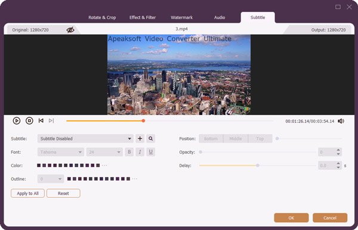Decrease the Opacity value stepper
The image size is (358, 230).
pyautogui.click(x=338, y=154)
